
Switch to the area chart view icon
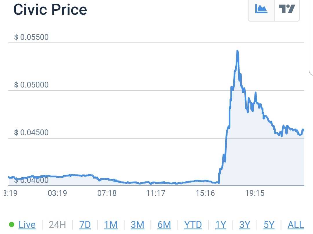[261, 9]
